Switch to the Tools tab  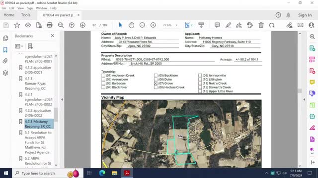(x=25, y=15)
